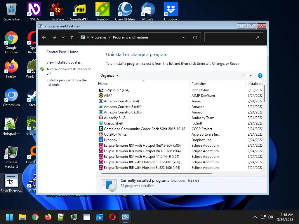Open the Notepad++ desktop shortcut
Screen dimensions: 299x224
click(11, 126)
